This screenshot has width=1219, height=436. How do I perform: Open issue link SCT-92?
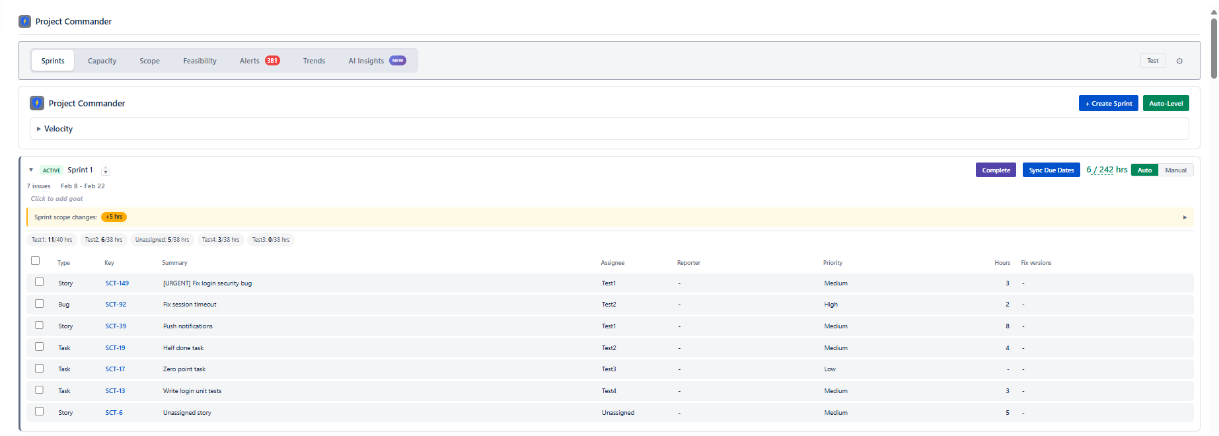116,305
